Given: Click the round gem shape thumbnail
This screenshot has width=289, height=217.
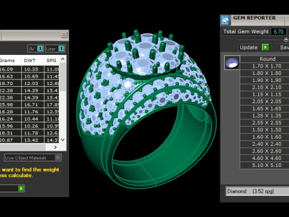Looking at the screenshot, I should 232,63.
